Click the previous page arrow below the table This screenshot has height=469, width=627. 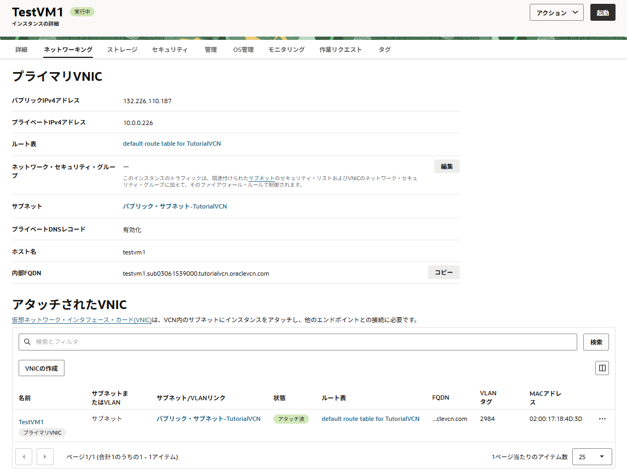tap(24, 456)
